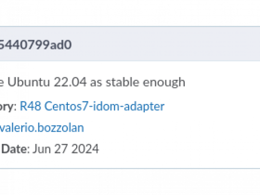Click the Ubuntu 22.04 commit message text
The height and width of the screenshot is (195, 260).
pos(92,82)
